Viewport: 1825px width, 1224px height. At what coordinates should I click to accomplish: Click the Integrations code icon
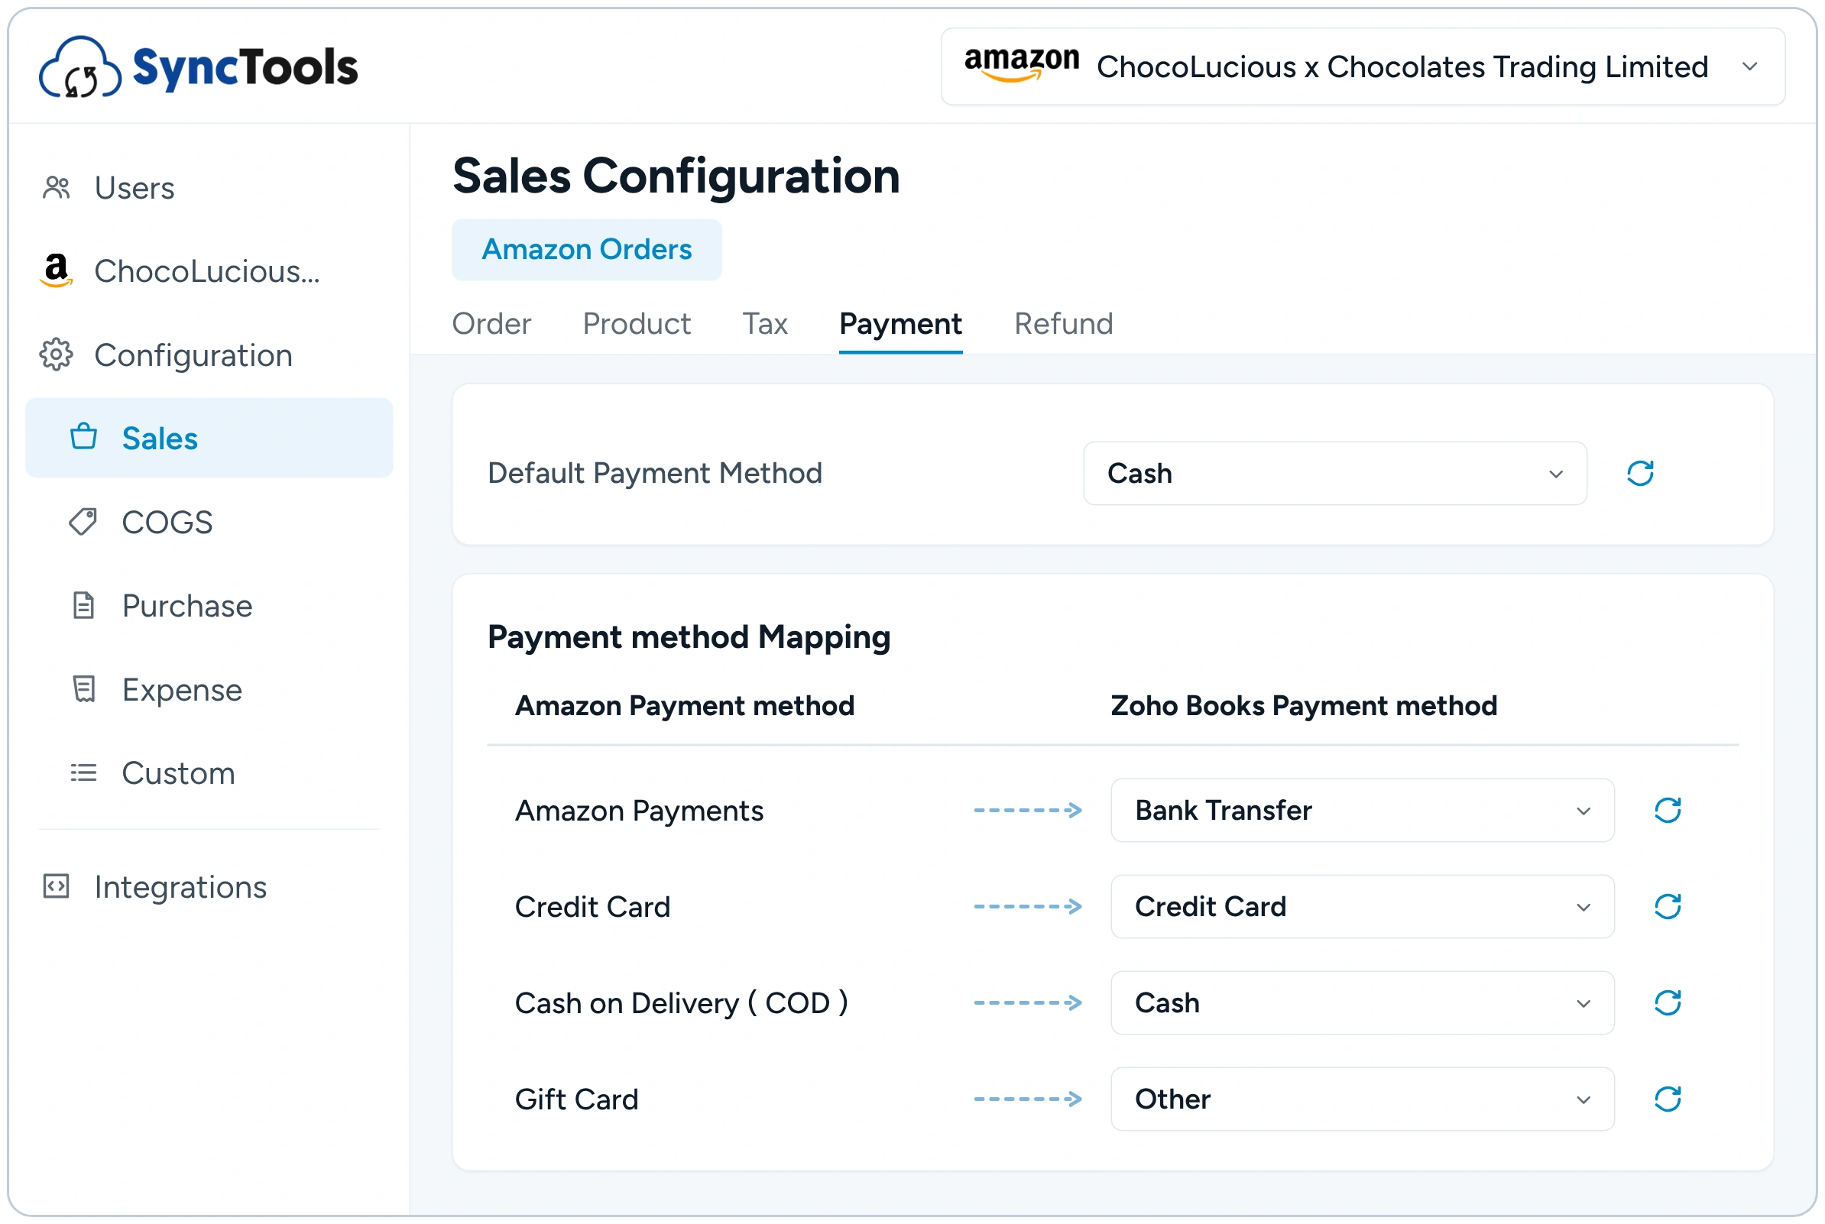pos(57,888)
